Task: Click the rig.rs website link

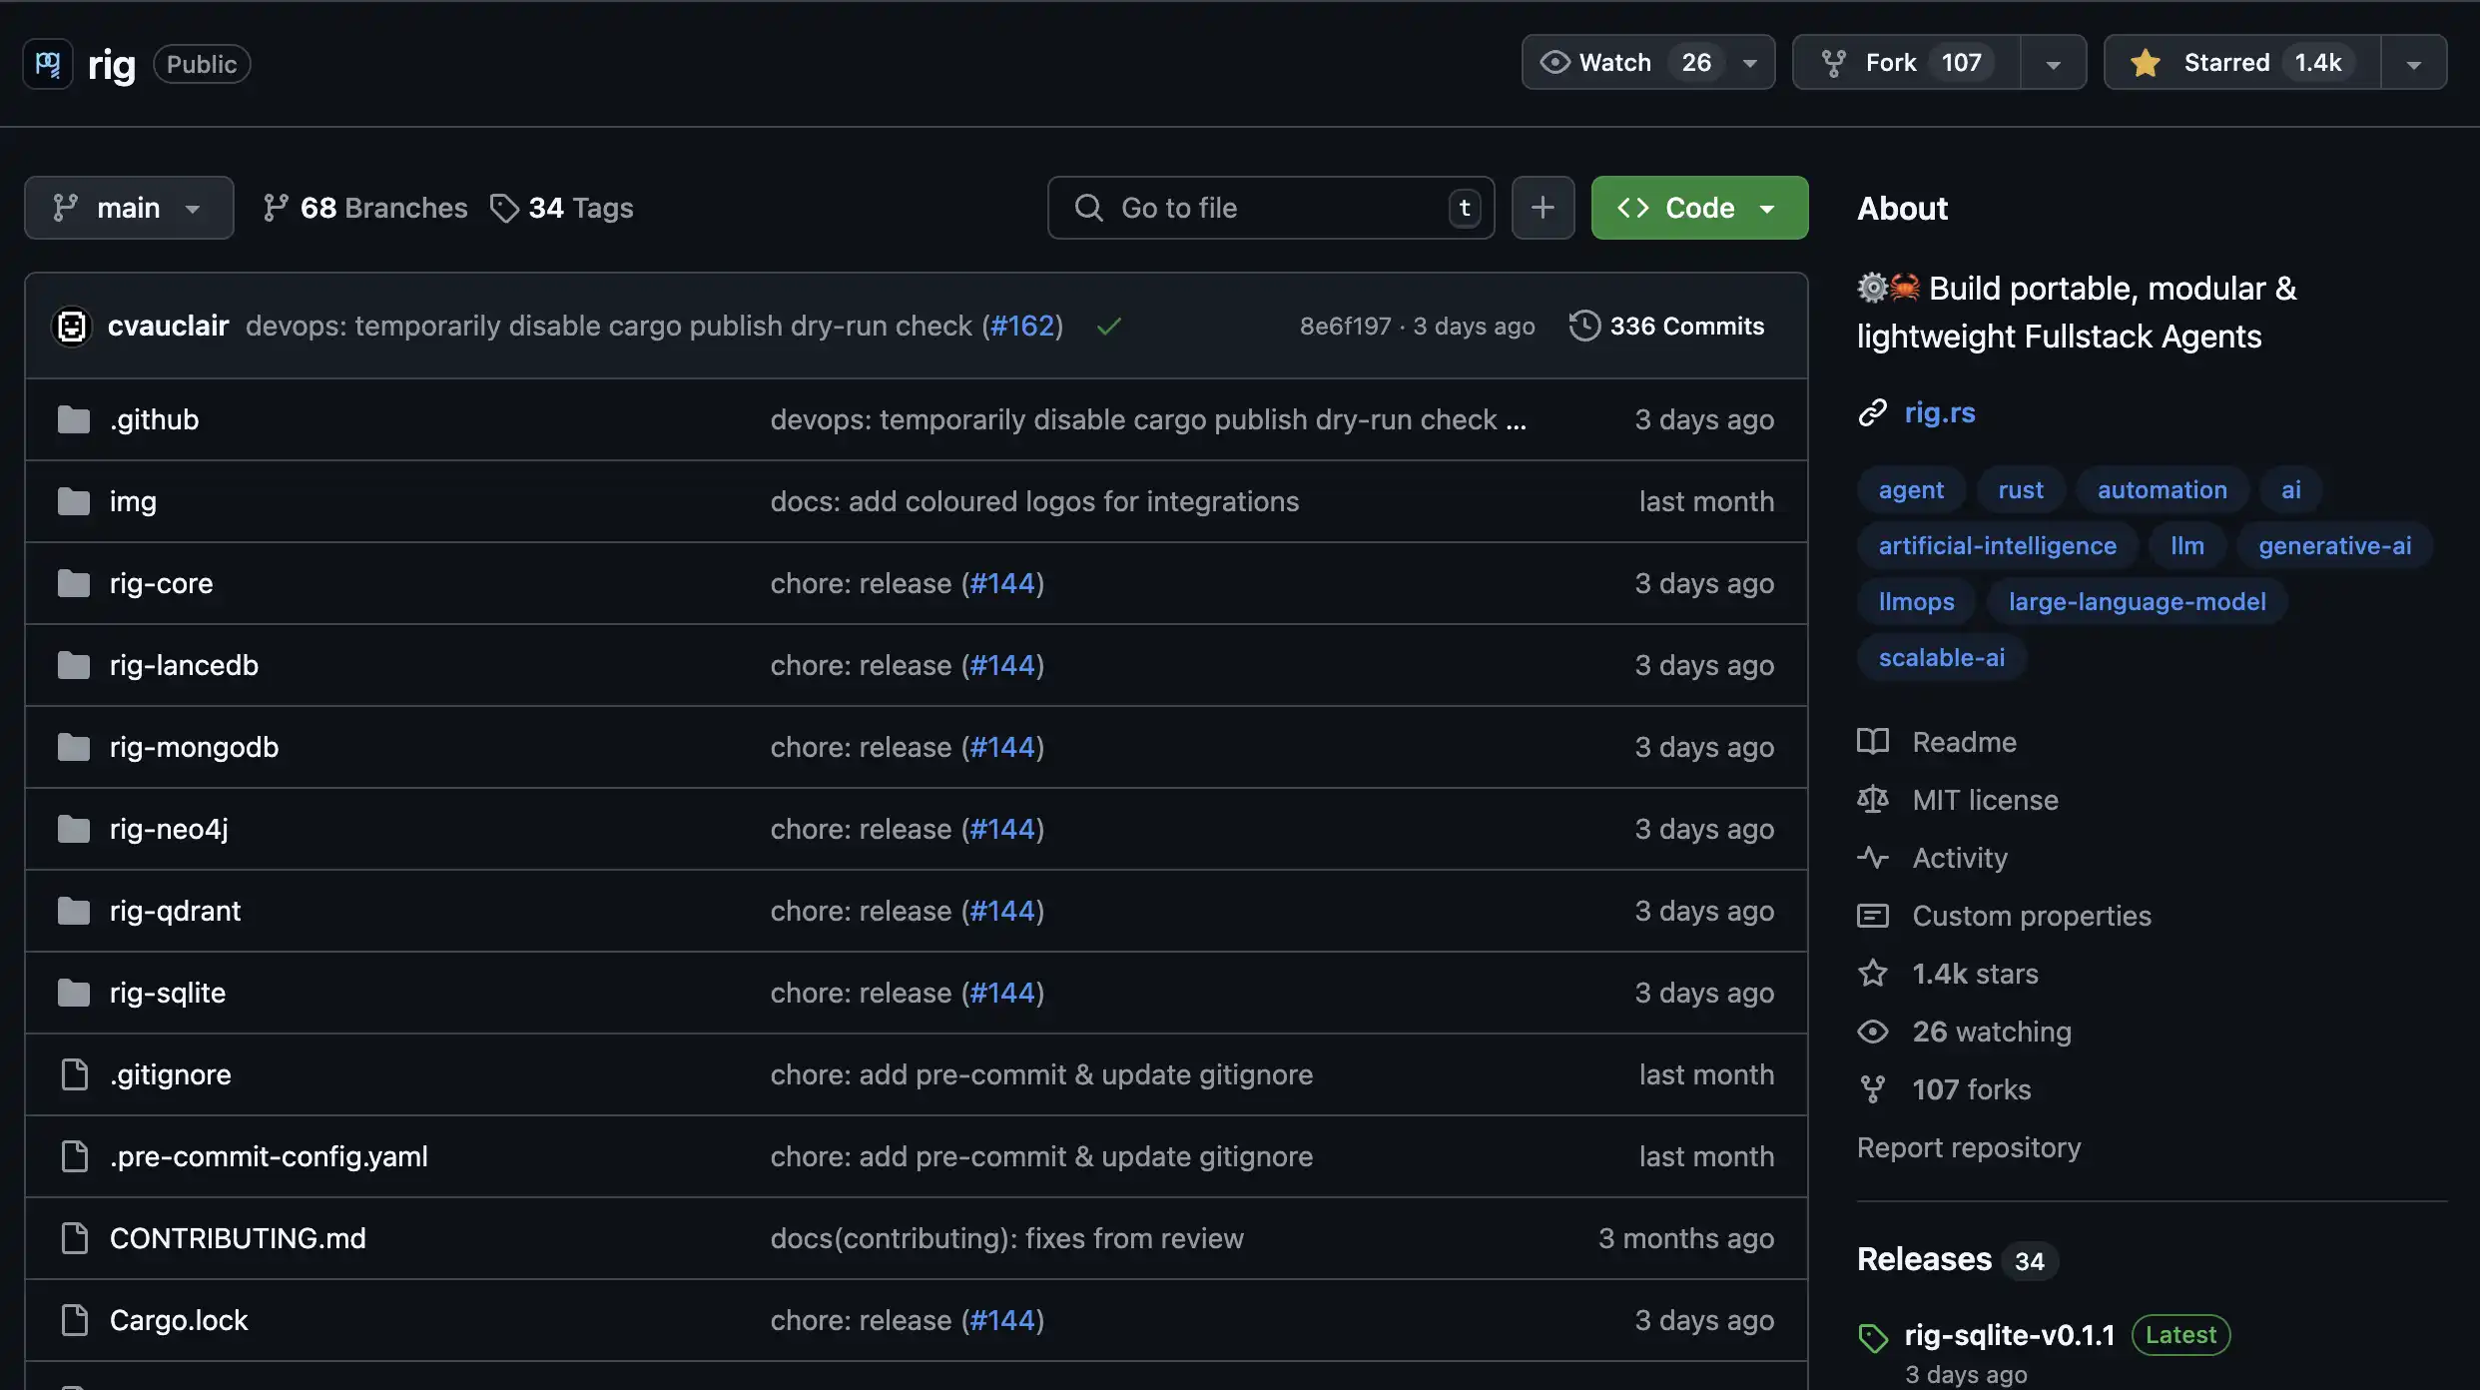Action: tap(1939, 412)
